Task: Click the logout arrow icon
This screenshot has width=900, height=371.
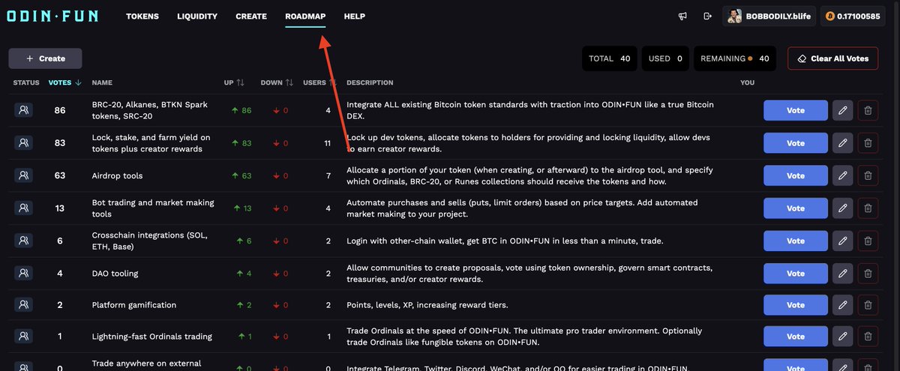Action: [x=707, y=16]
